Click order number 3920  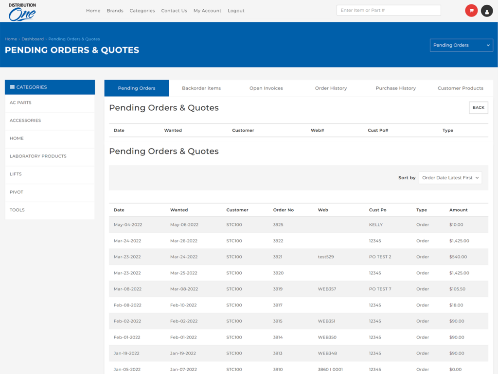pyautogui.click(x=278, y=273)
